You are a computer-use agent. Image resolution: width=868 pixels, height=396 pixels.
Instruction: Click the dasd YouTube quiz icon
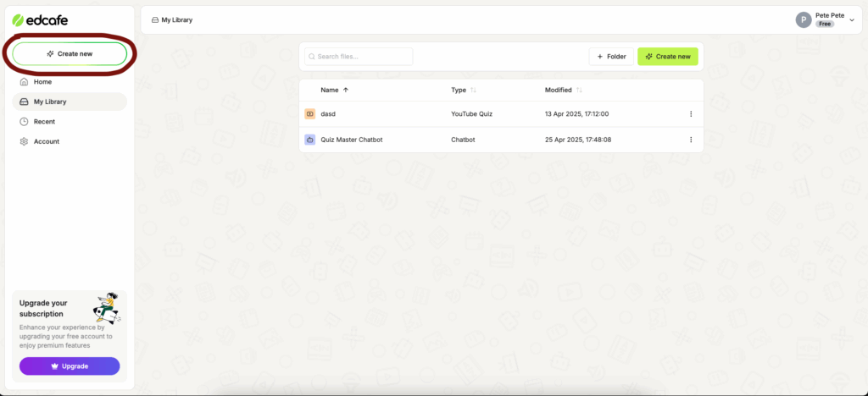pyautogui.click(x=310, y=113)
